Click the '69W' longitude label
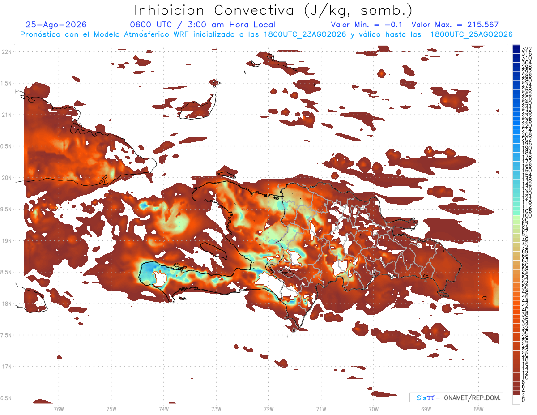Screen dimensions: 537x415 (426, 409)
